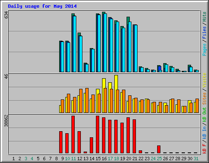The width and height of the screenshot is (209, 163).
Task: Click the red kB bar for day 25
Action: coord(159,150)
